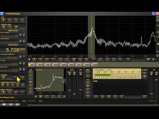
Task: Adjust the AF Vol volume slider
Action: pyautogui.click(x=156, y=80)
